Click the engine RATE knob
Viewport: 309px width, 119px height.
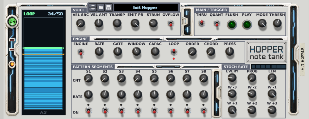(99, 51)
